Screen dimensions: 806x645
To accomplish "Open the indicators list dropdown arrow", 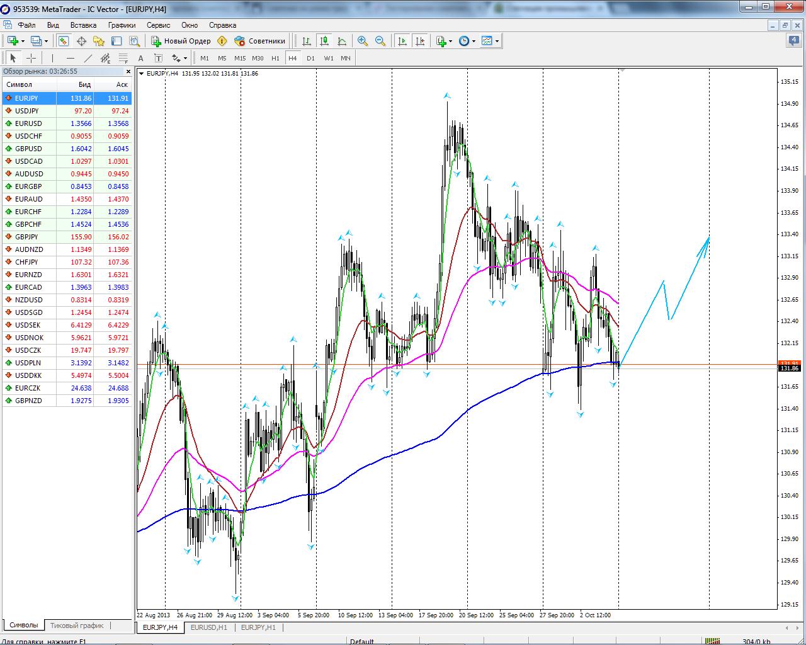I will pyautogui.click(x=451, y=42).
